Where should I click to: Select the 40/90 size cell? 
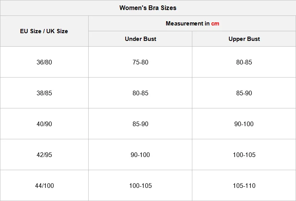coord(44,124)
